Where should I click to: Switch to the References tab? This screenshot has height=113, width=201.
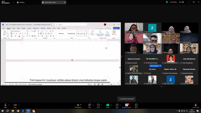pos(36,28)
